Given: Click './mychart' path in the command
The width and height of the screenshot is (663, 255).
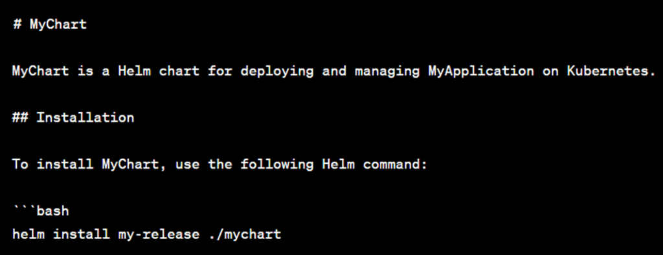Looking at the screenshot, I should coord(245,234).
